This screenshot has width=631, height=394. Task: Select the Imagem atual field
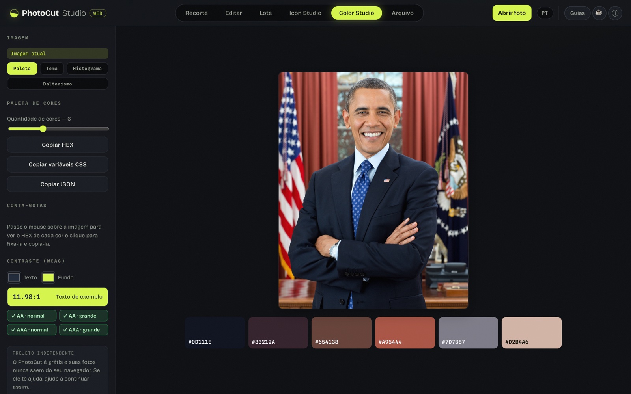58,54
